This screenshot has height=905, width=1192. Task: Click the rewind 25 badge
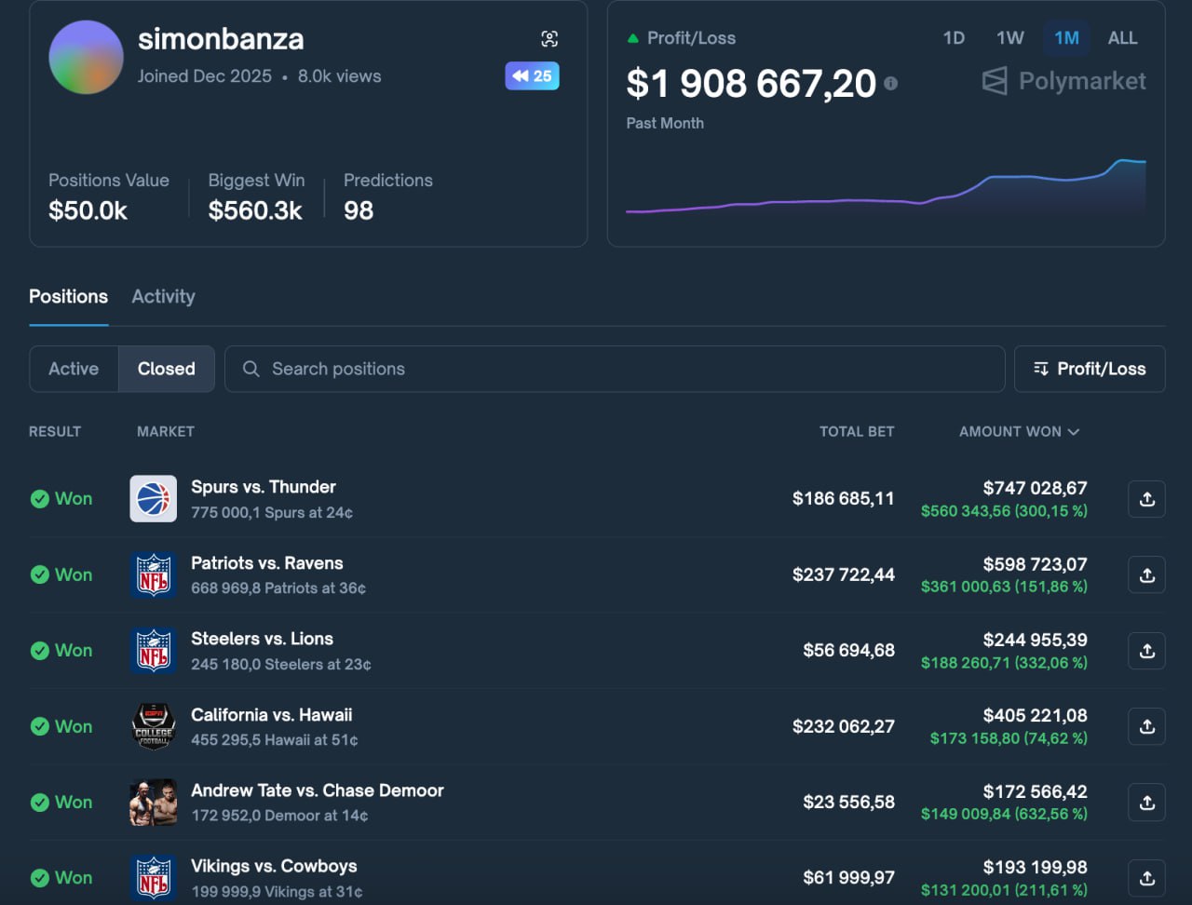[x=532, y=75]
